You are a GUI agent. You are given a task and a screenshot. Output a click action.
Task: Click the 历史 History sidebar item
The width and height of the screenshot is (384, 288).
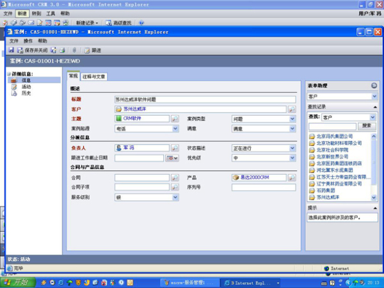coord(26,93)
